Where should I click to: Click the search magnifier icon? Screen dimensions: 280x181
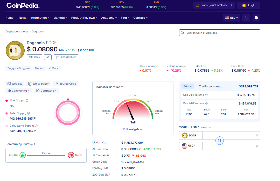point(183,33)
